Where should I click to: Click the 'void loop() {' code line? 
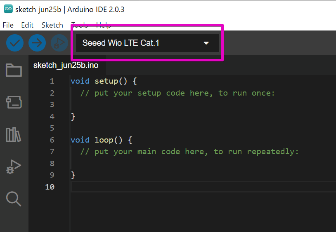(102, 140)
